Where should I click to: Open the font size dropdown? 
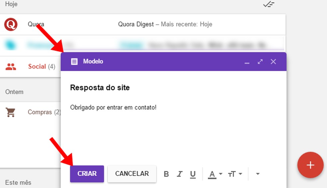click(x=235, y=174)
